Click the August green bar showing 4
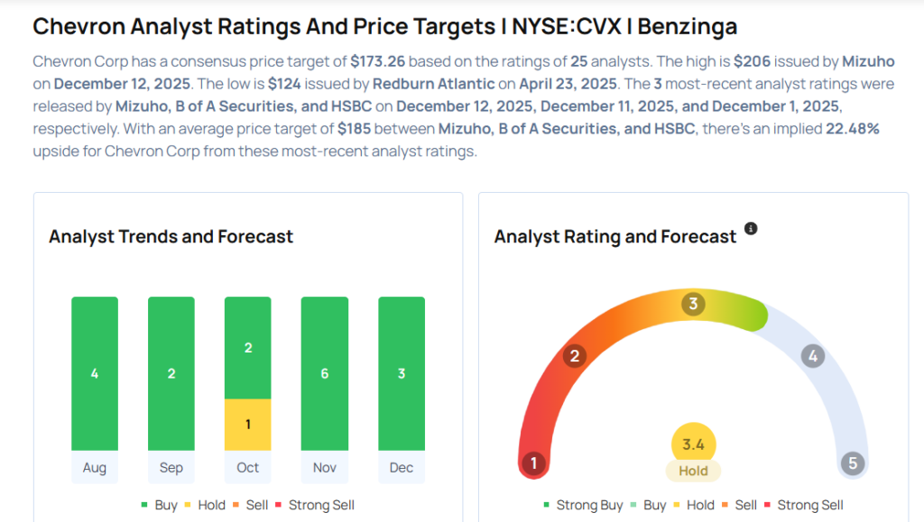This screenshot has height=522, width=924. point(95,373)
